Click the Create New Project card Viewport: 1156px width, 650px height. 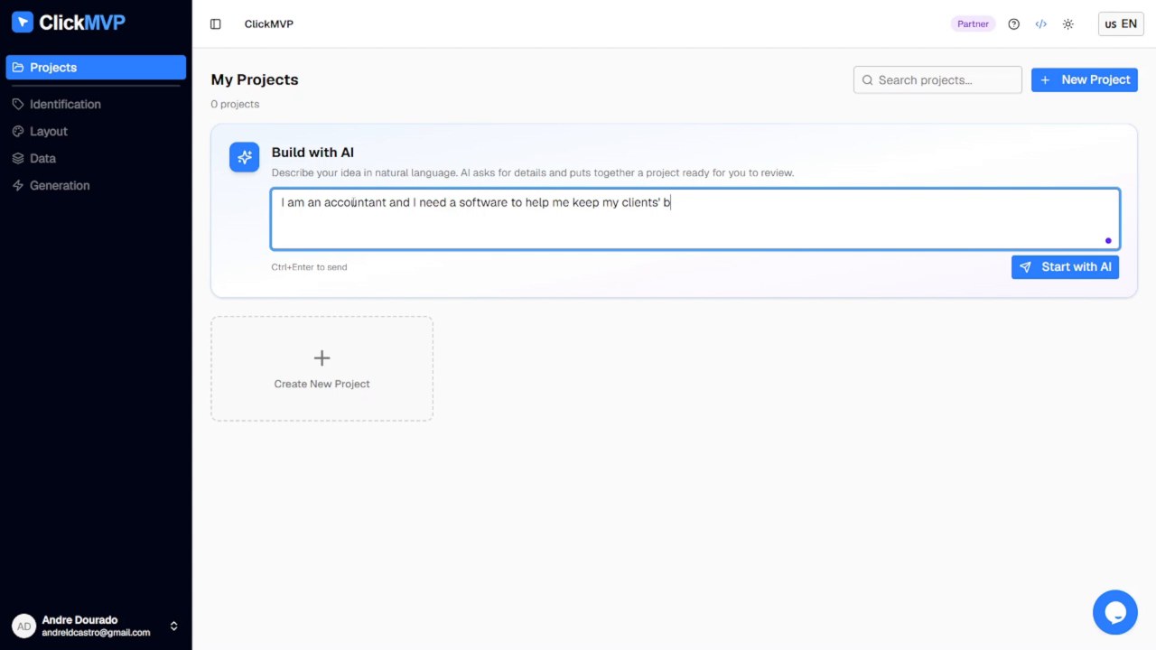coord(322,368)
